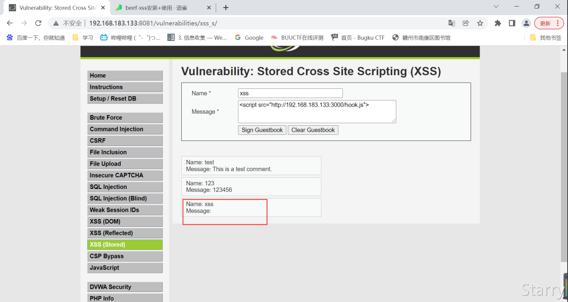Image resolution: width=568 pixels, height=302 pixels.
Task: Open Command Injection page
Action: 125,129
